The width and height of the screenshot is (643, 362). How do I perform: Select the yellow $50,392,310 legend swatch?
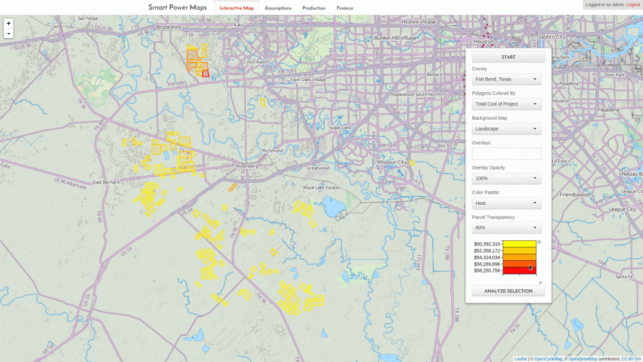pyautogui.click(x=519, y=243)
